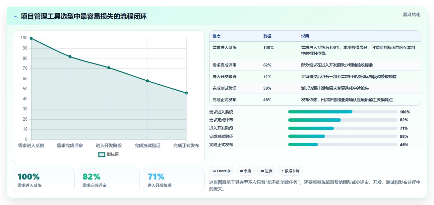The height and width of the screenshot is (205, 434).
Task: Click the 58% label beside progress bar
Action: pos(404,137)
